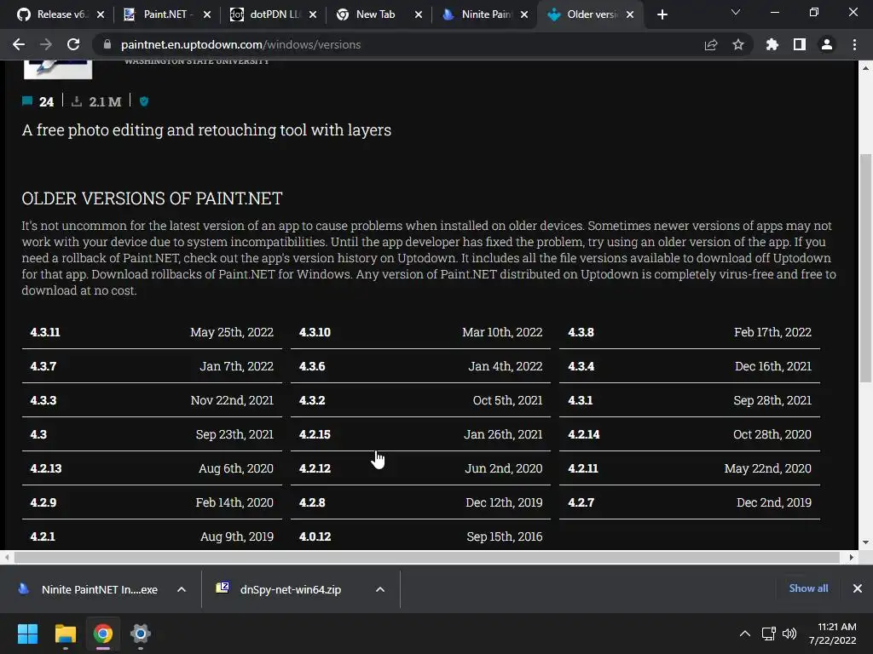Open the clock and date in taskbar

pyautogui.click(x=832, y=634)
